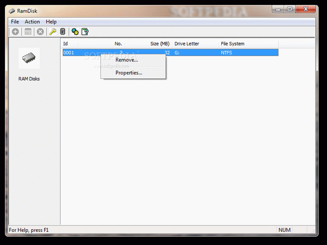Screen dimensions: 327x245
Task: Choose Remove... from the context menu
Action: [x=134, y=60]
